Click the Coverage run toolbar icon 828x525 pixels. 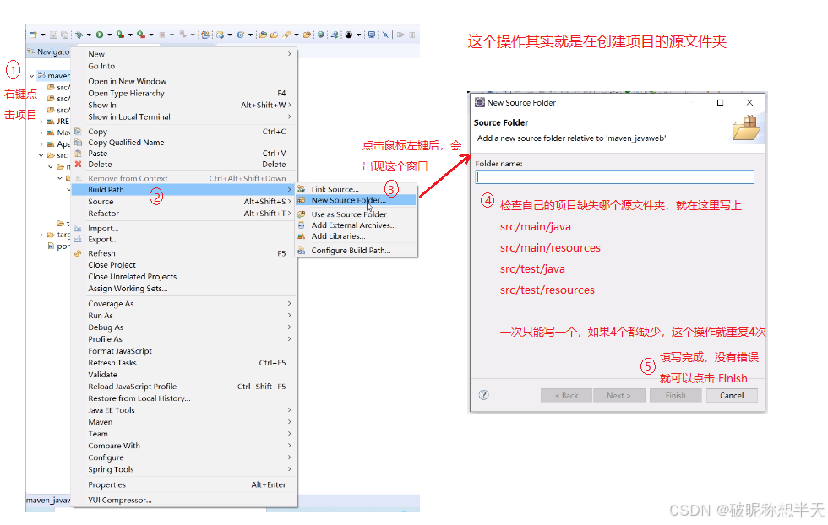[x=120, y=35]
